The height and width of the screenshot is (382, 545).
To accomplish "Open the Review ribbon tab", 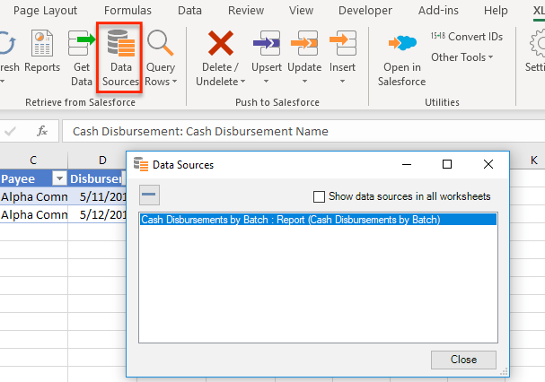I will 246,11.
